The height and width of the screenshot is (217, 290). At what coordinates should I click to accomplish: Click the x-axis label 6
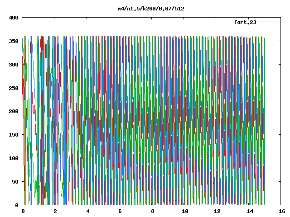(120, 211)
